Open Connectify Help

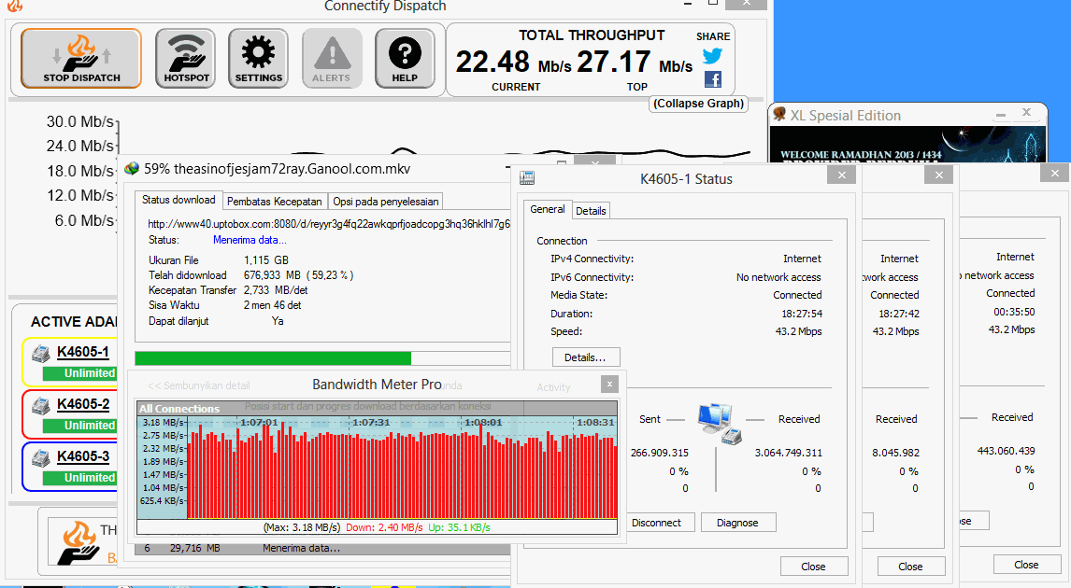pos(405,59)
